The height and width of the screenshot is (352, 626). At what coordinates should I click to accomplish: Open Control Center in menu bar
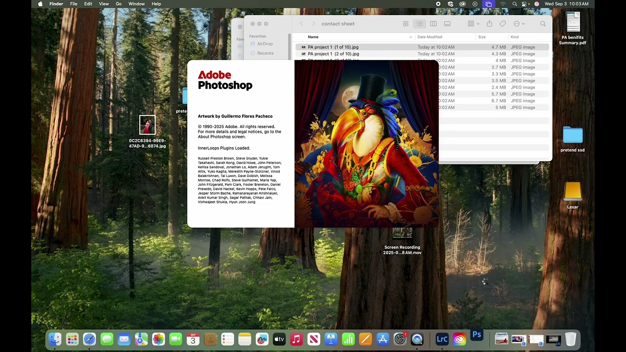coord(525,4)
